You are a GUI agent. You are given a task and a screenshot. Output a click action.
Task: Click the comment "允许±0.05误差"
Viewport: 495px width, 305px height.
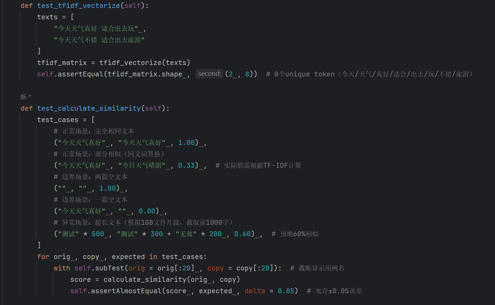point(335,291)
